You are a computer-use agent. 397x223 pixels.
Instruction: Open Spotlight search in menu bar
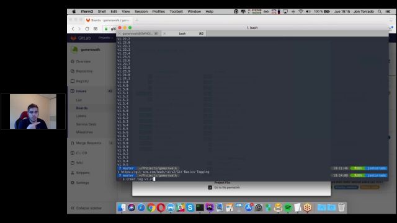[380, 11]
